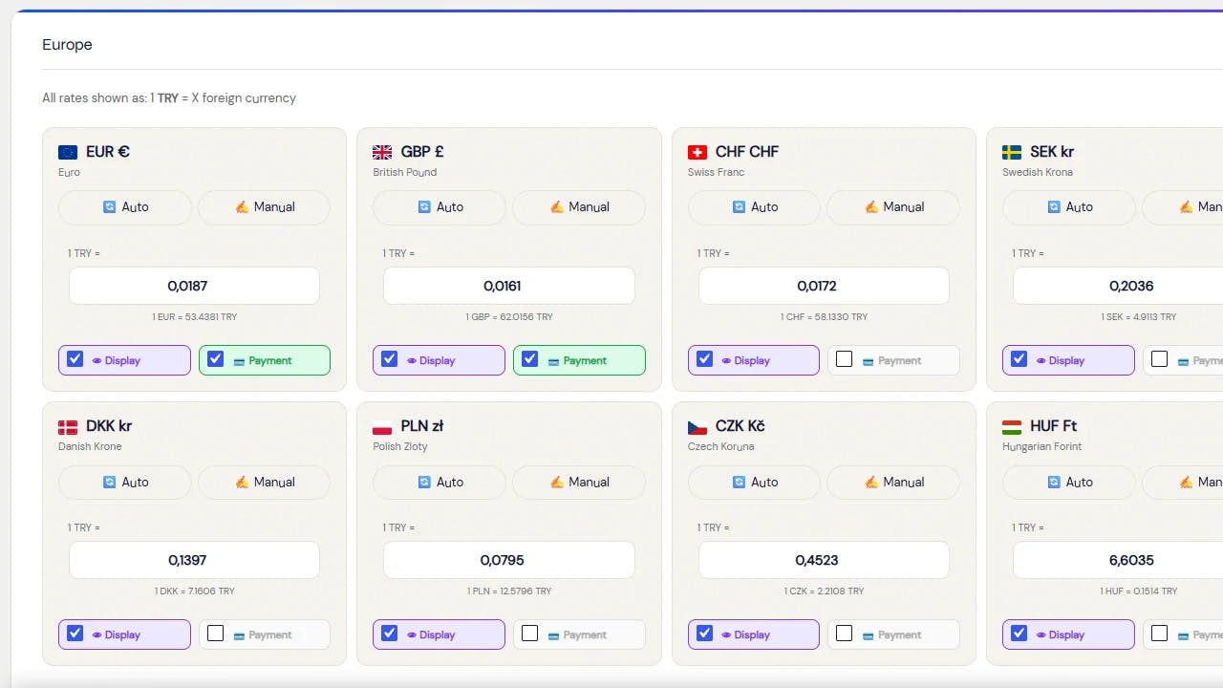Viewport: 1223px width, 688px height.
Task: Click the 'Czech Koruna' label
Action: pyautogui.click(x=720, y=447)
